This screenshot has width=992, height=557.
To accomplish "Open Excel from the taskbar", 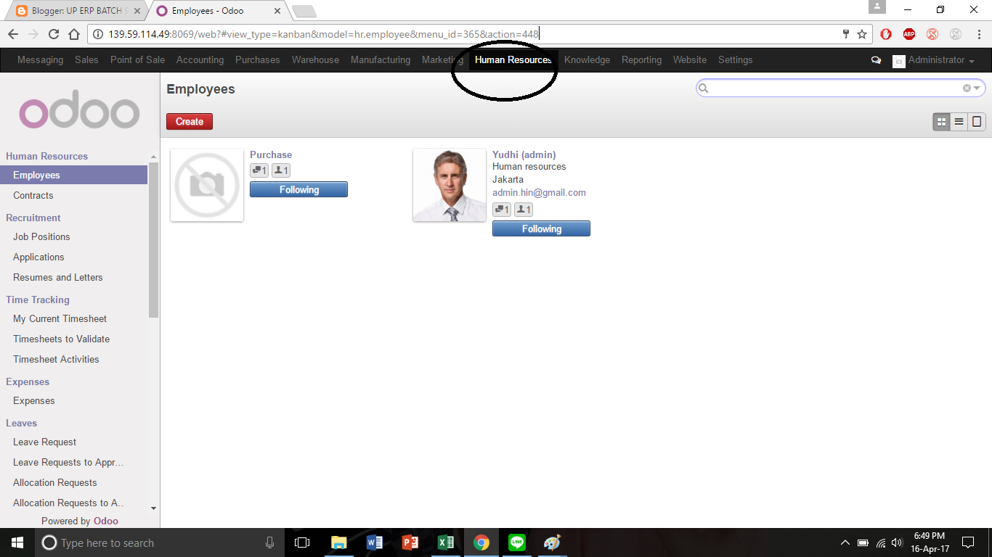I will pyautogui.click(x=445, y=542).
